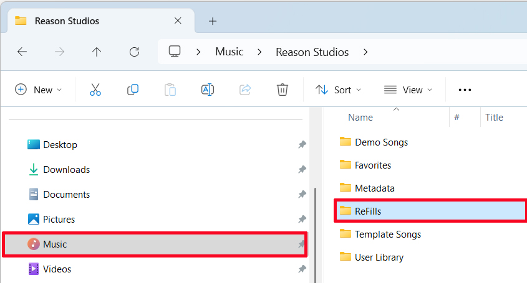Toggle sort direction arrow above Name

pos(396,109)
